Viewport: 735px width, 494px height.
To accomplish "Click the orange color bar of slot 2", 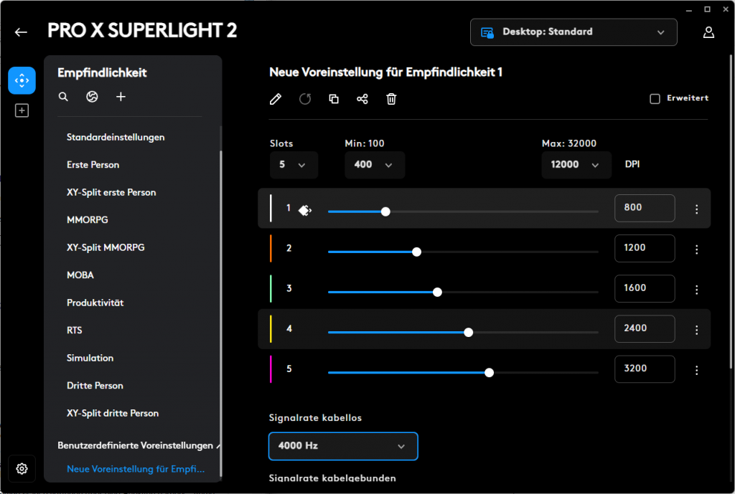I will click(x=271, y=248).
